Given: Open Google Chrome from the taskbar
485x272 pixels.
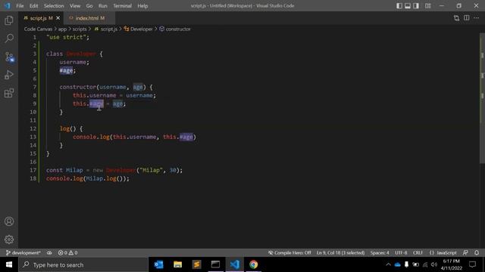Looking at the screenshot, I should (x=253, y=264).
